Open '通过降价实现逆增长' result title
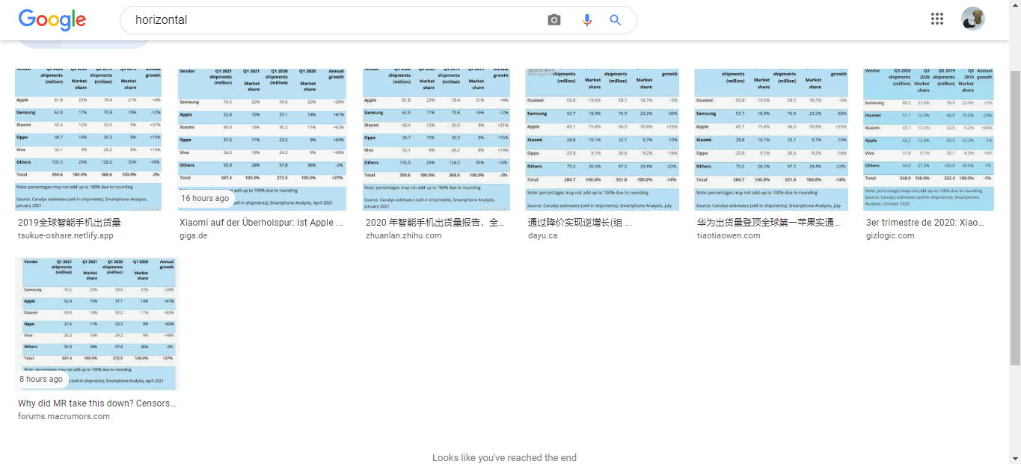This screenshot has height=464, width=1021. point(580,223)
